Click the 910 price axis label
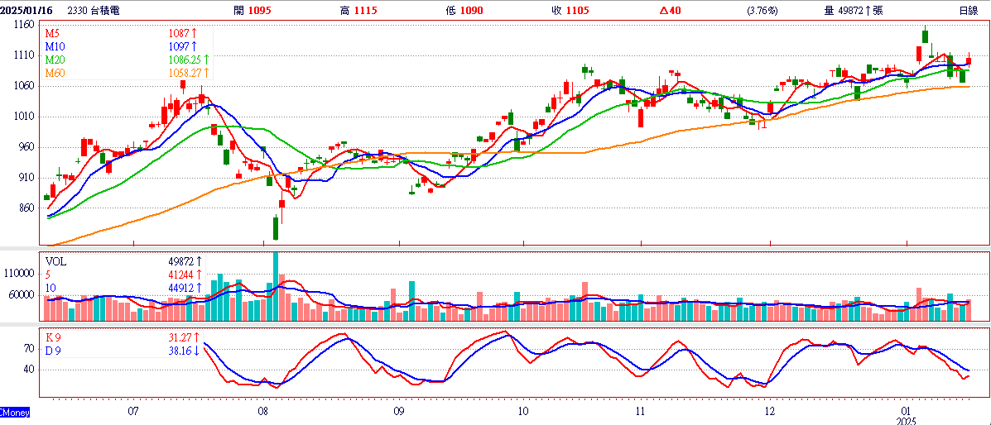Viewport: 991px width, 425px height. [26, 178]
